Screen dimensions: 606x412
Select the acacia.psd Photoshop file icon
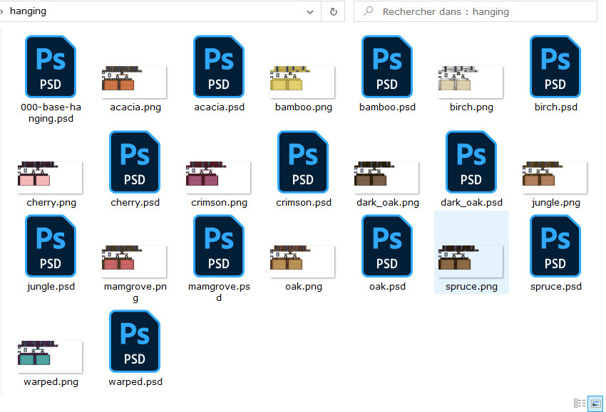click(x=219, y=67)
